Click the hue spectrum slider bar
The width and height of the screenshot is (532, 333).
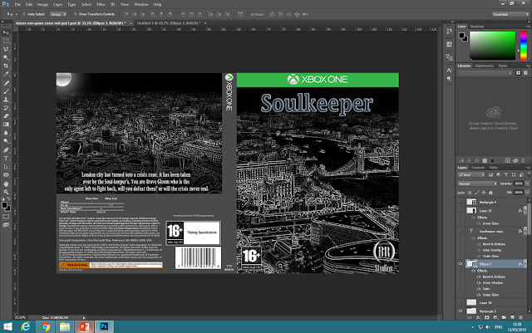tap(524, 46)
